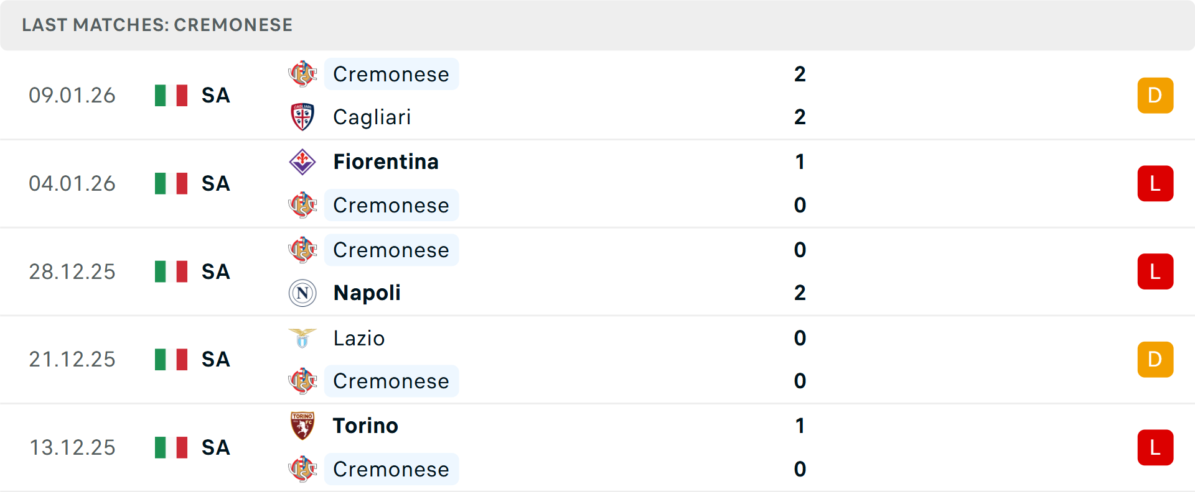The image size is (1195, 492).
Task: Click Cremonese crest in the Cagliari match
Action: pyautogui.click(x=302, y=74)
